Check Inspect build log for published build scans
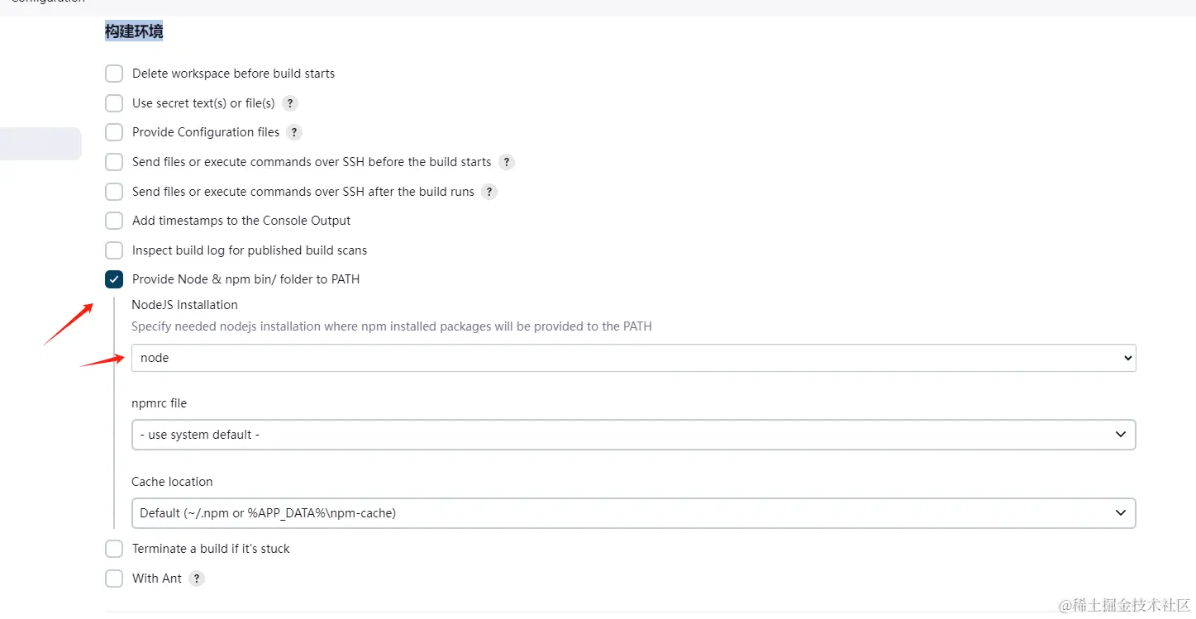 coord(114,250)
